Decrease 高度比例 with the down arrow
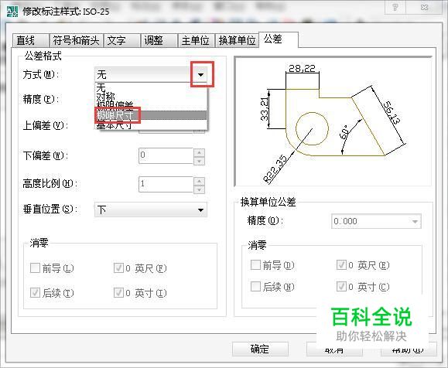 tap(199, 189)
